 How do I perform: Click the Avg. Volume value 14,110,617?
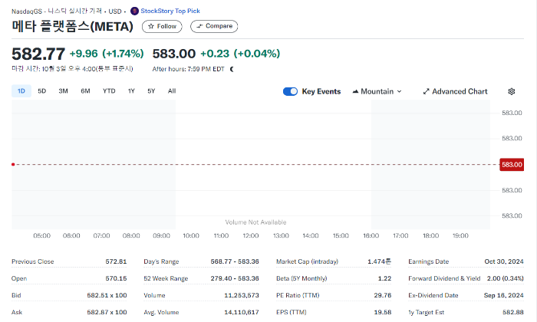pyautogui.click(x=242, y=312)
